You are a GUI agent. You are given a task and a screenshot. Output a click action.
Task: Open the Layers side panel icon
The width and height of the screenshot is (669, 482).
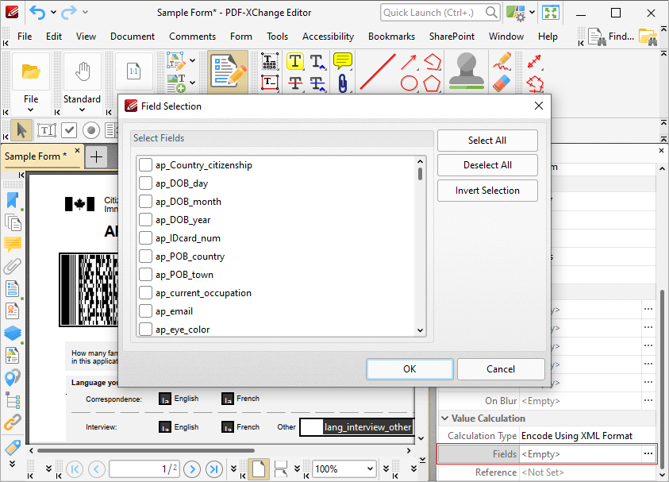pyautogui.click(x=13, y=333)
